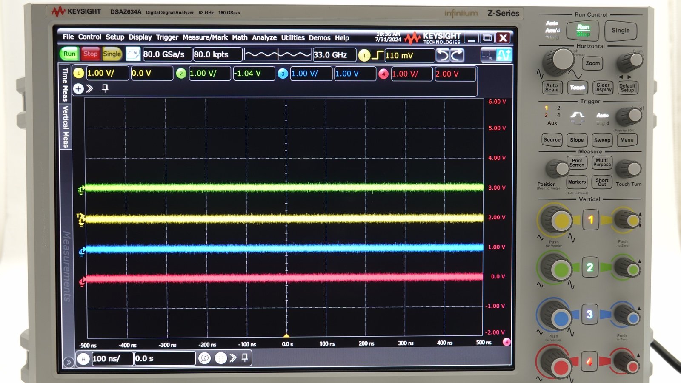This screenshot has height=383, width=681.
Task: Open the Trigger menu
Action: pos(167,37)
